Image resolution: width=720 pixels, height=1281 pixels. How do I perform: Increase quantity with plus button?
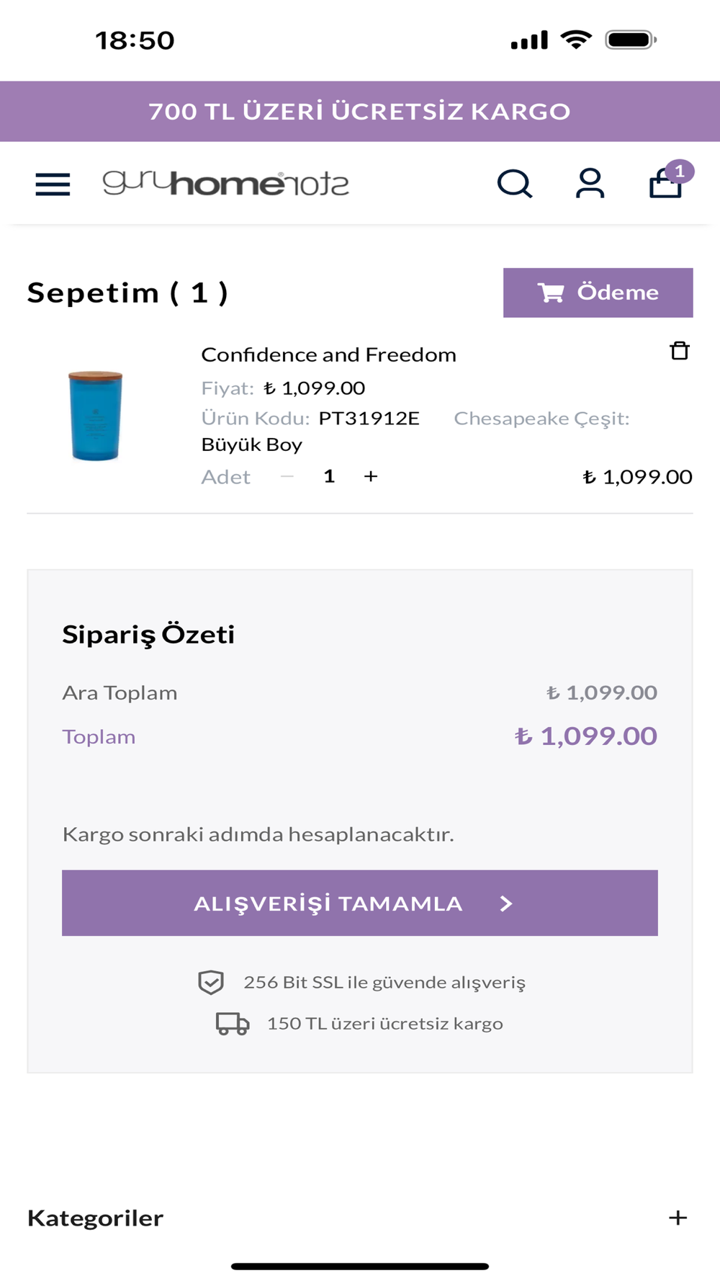pyautogui.click(x=371, y=476)
